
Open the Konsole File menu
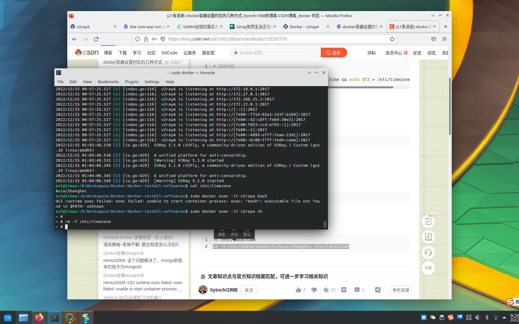[60, 82]
